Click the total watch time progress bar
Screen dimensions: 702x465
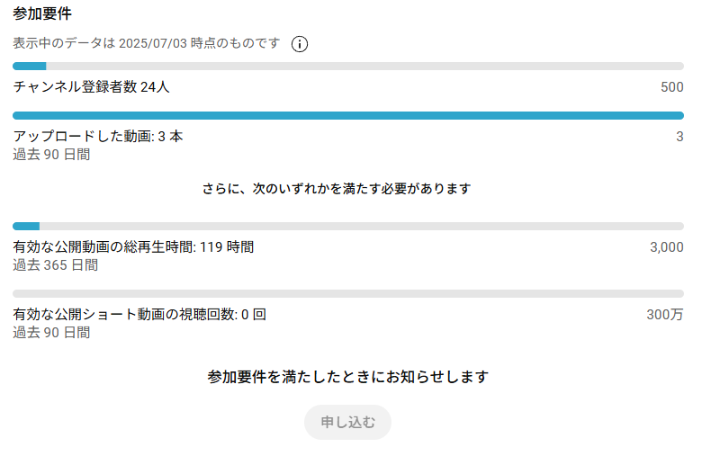pyautogui.click(x=348, y=227)
